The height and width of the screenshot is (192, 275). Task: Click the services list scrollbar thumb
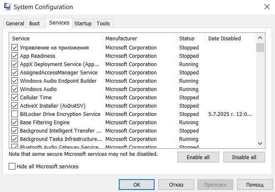pos(260,47)
